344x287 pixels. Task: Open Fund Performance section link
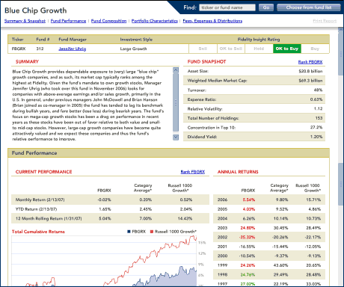(x=68, y=21)
